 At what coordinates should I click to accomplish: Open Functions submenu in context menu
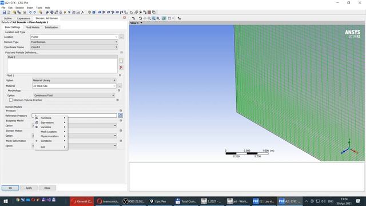51,118
